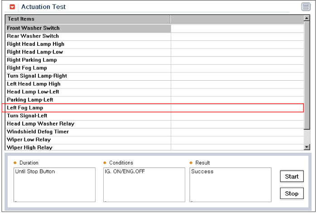317x213 pixels.
Task: Select Head Lamp Low-Left row
Action: tap(155, 92)
